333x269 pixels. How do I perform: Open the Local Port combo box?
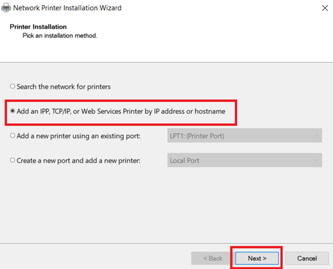(244, 160)
